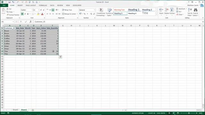Apply the red font color A
Image resolution: width=205 pixels, height=115 pixels.
[42, 14]
